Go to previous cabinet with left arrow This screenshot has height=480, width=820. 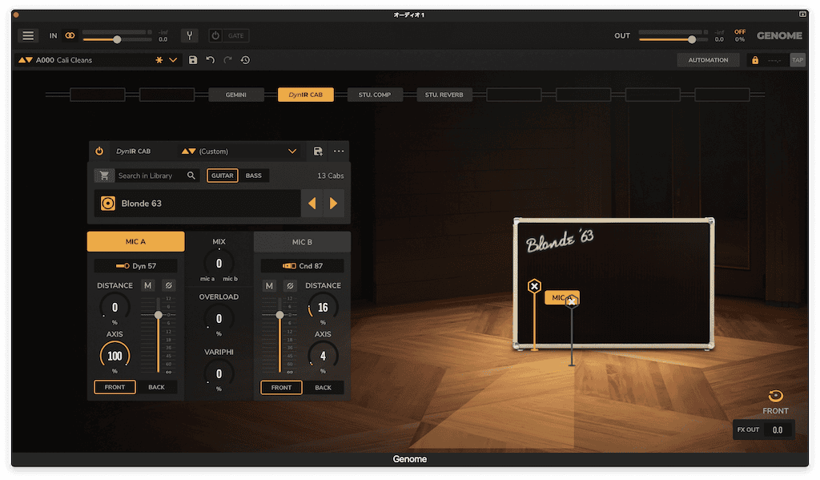312,203
